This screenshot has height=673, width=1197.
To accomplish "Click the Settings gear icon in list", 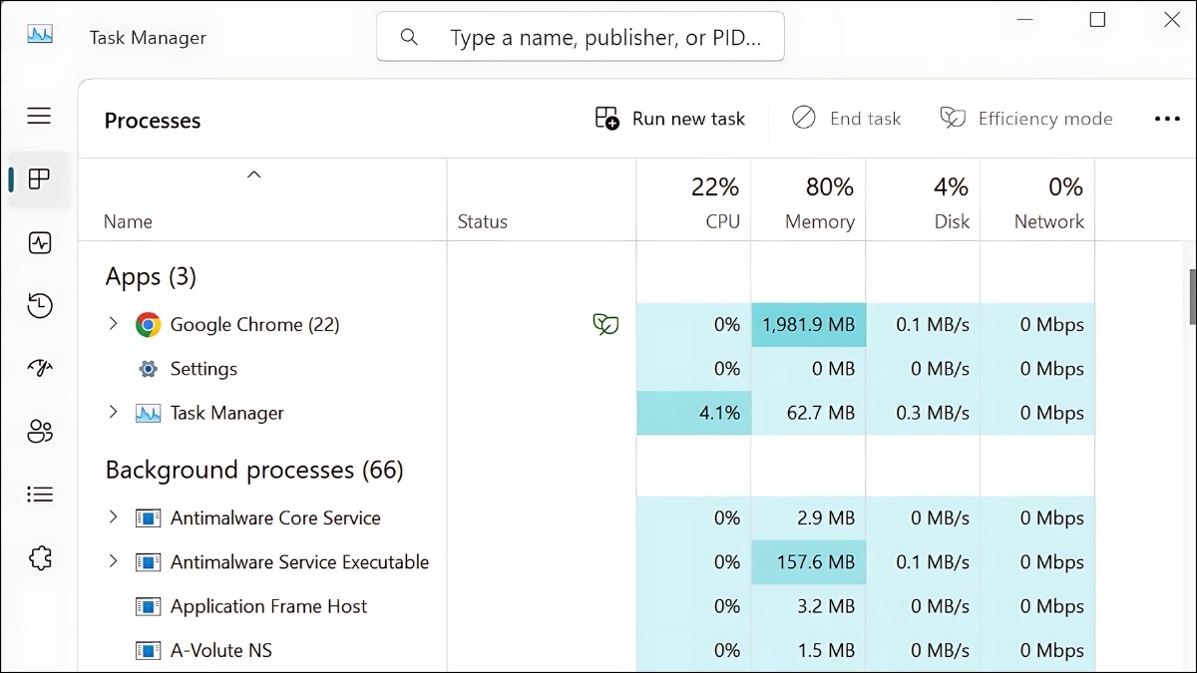I will coord(148,369).
